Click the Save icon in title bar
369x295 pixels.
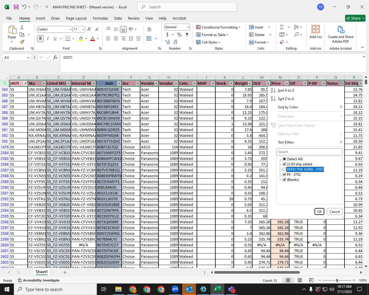tap(16, 7)
